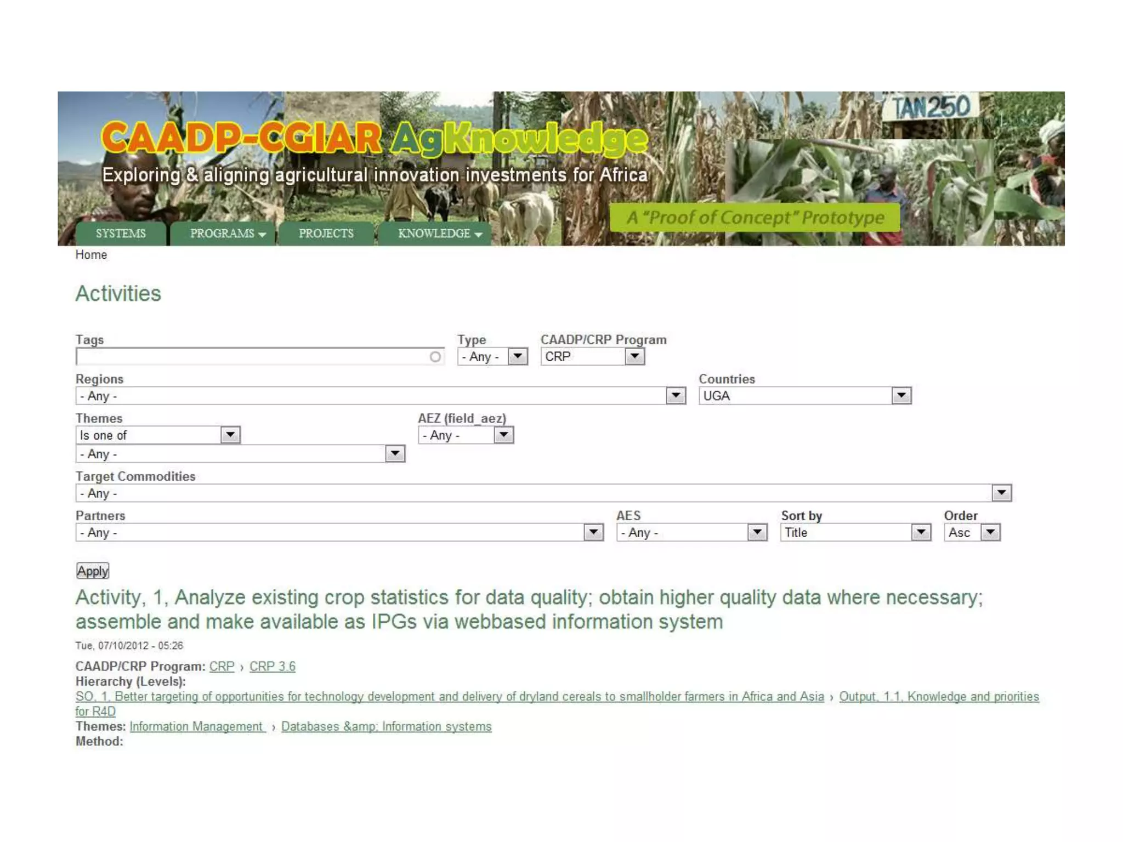Click the Tags autocomplete input field

point(252,357)
